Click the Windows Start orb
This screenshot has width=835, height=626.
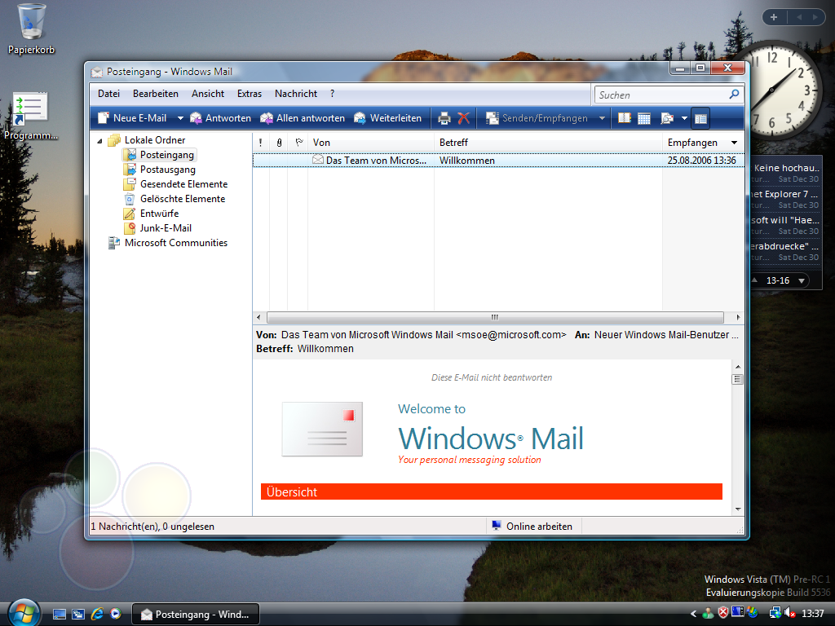click(24, 613)
